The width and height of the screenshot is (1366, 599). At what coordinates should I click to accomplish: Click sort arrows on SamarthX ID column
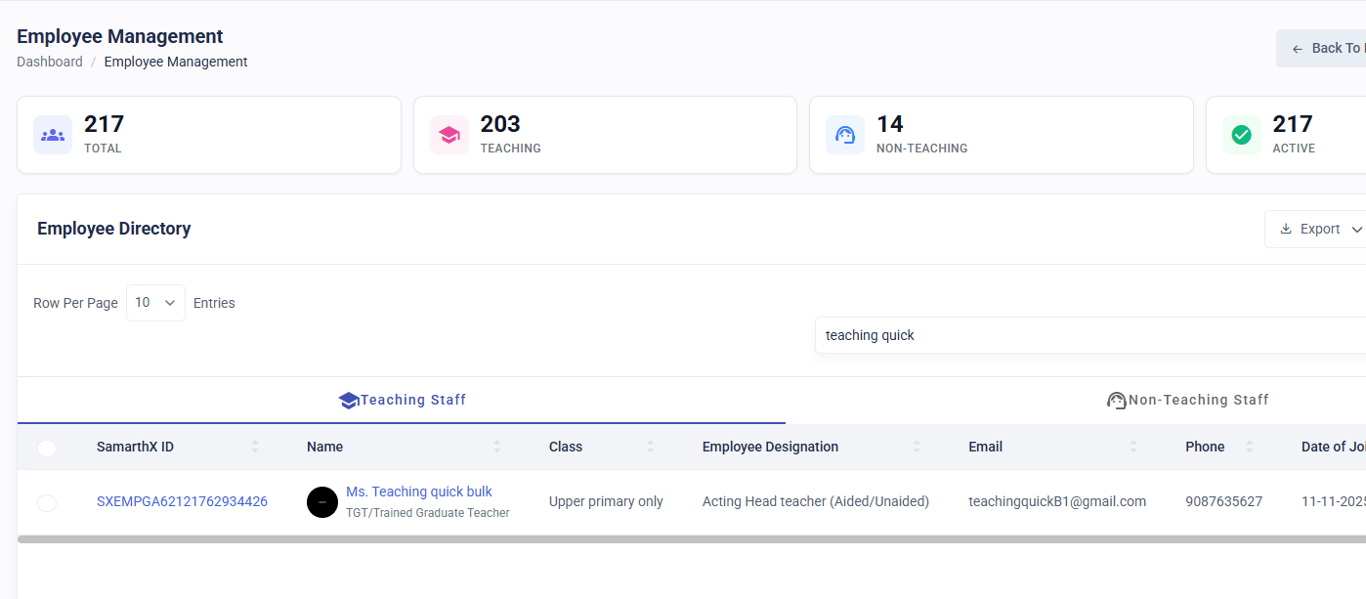pos(255,447)
